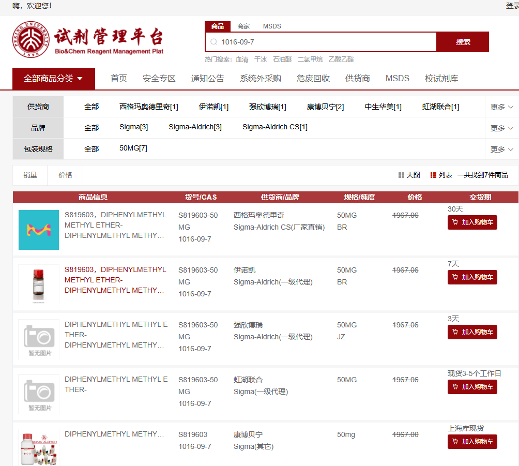519x466 pixels.
Task: Open 供货商 navigation item
Action: tap(358, 79)
